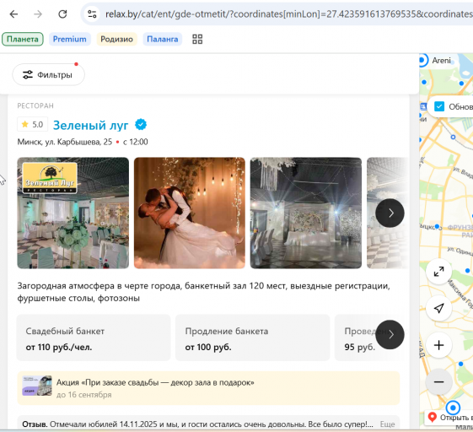Click the promo thumbnail image
This screenshot has height=432, width=473.
coord(37,386)
